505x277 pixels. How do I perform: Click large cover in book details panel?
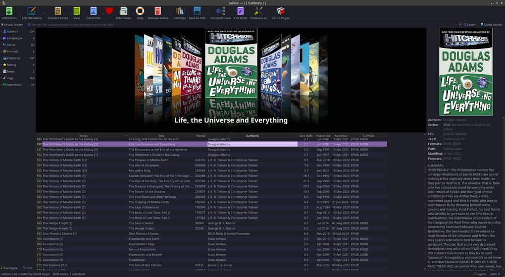click(466, 72)
